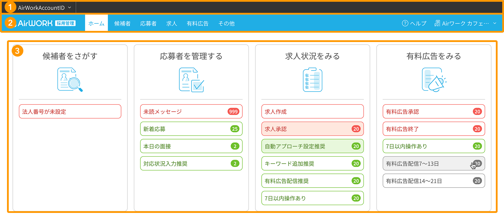Select the ホーム tab
504x224 pixels.
point(96,23)
